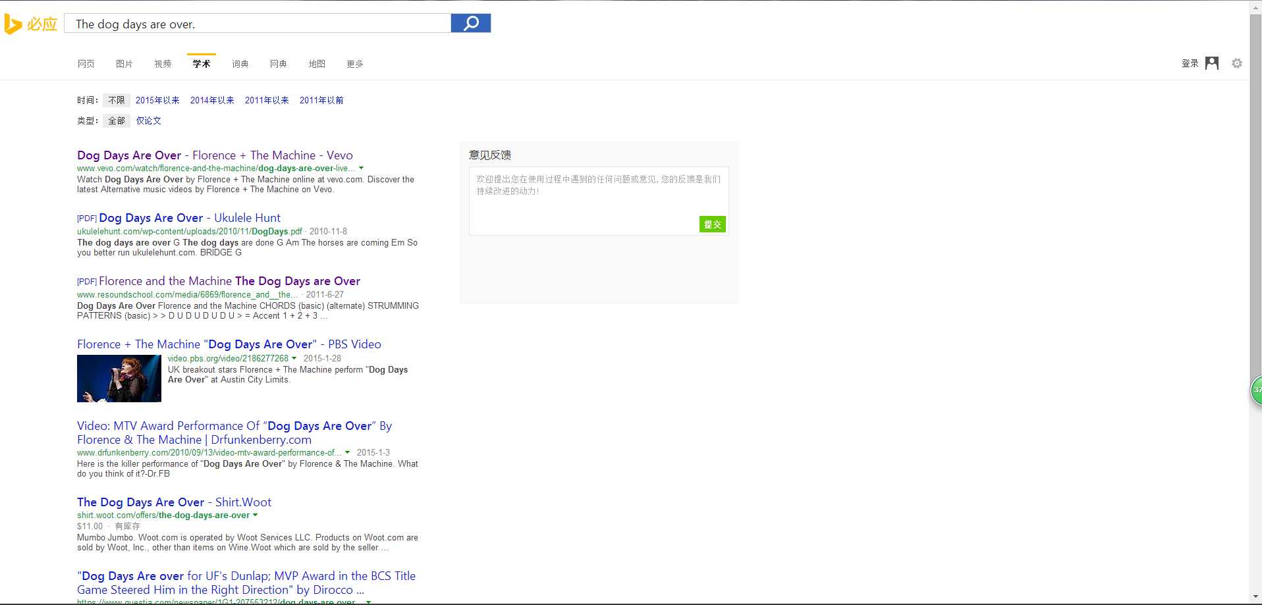Expand the dropdown arrow beside the shirt.woot.com URL
This screenshot has height=605, width=1262.
pos(256,515)
